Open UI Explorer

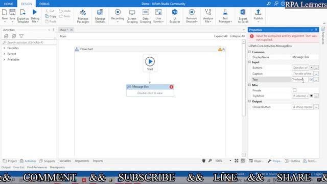(x=175, y=16)
